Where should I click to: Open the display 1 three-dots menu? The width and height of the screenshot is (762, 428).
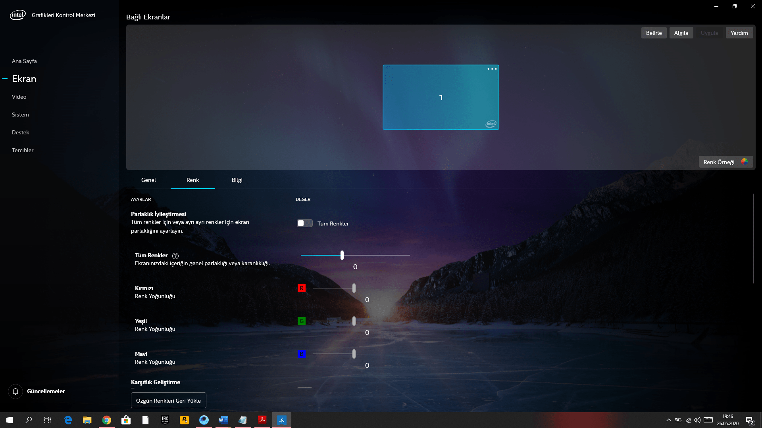pyautogui.click(x=492, y=69)
